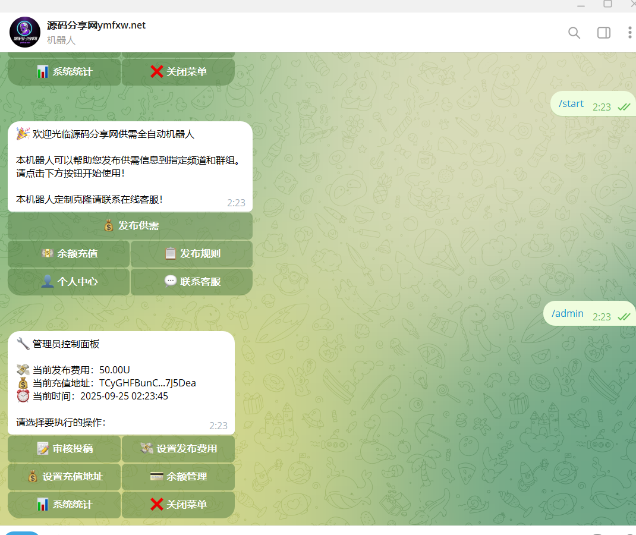This screenshot has width=636, height=535.
Task: Click the 设置充值地址 admin button
Action: tap(64, 477)
